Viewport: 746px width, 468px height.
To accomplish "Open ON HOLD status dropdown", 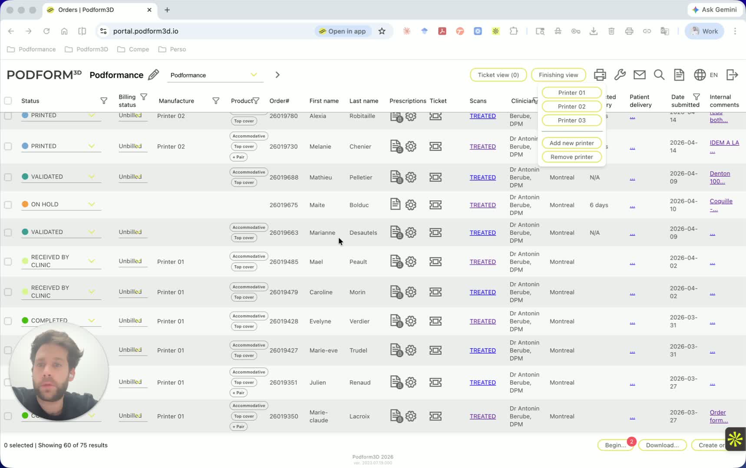I will 61,205.
